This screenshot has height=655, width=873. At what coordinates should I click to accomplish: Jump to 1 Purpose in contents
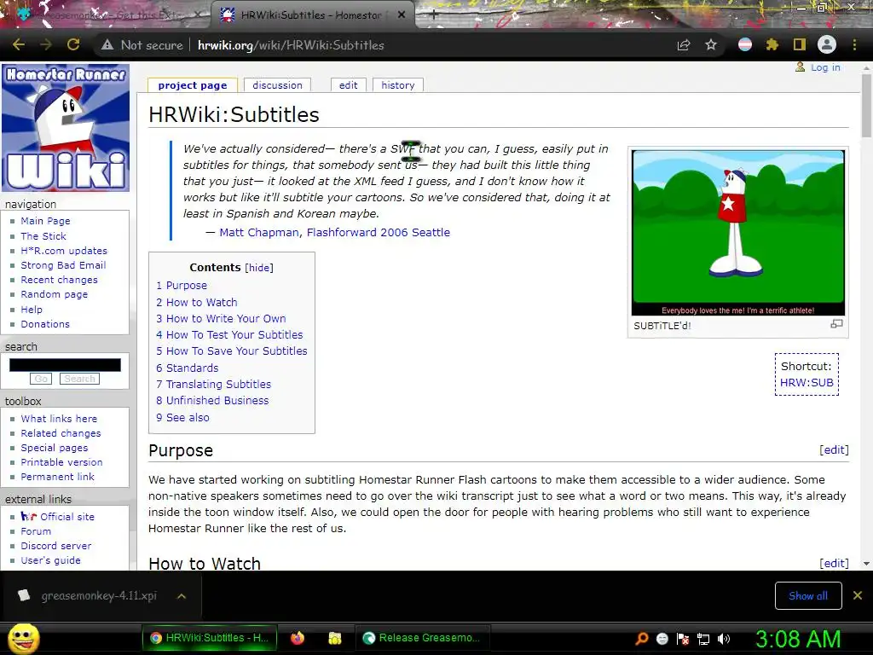click(x=182, y=285)
